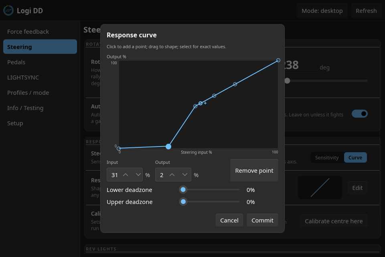
Task: Increase the Input value with up arrow
Action: (x=126, y=175)
